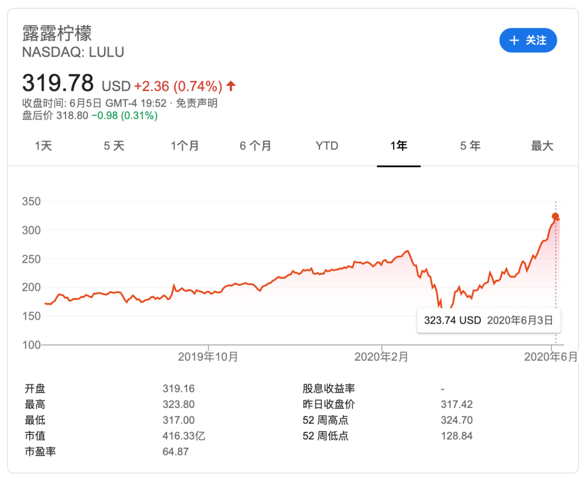The height and width of the screenshot is (478, 586).
Task: Select the 1天 time range tab
Action: coord(43,146)
